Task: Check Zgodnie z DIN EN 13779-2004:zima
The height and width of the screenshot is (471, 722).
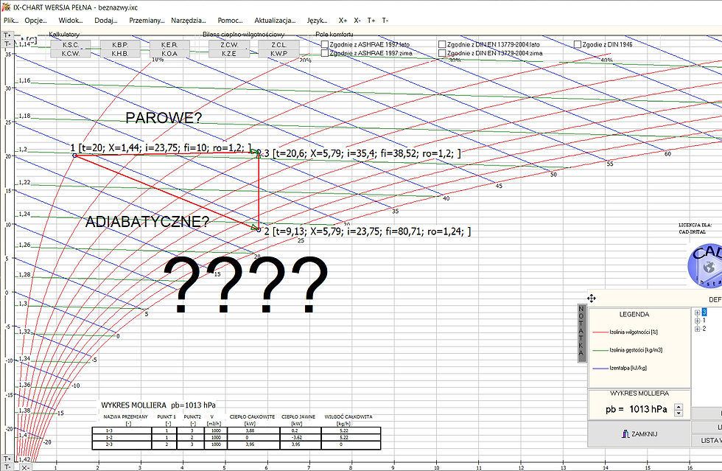Action: [442, 53]
